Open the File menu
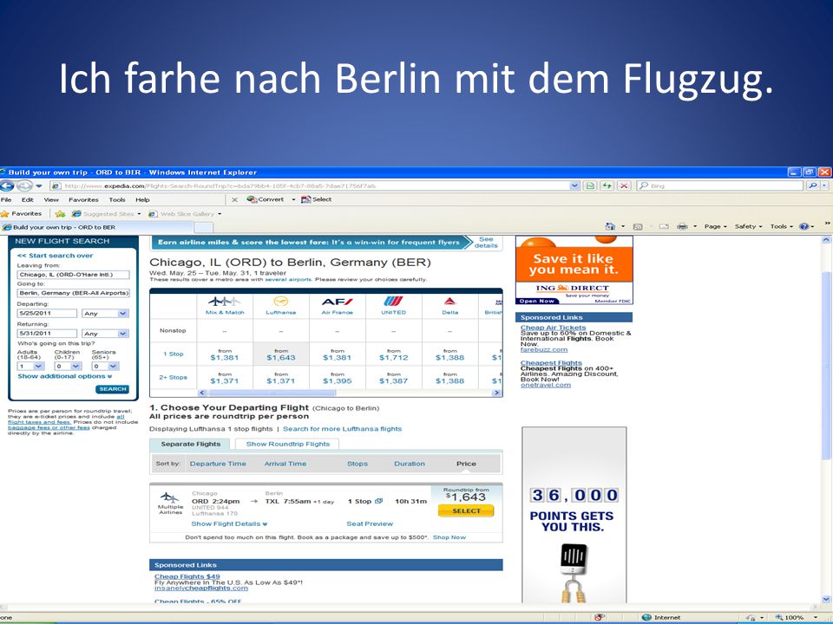 tap(6, 200)
